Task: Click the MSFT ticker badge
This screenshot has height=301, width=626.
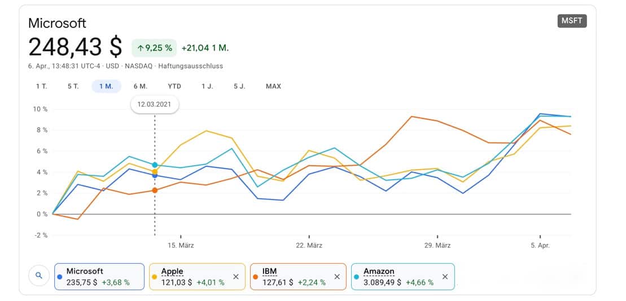Action: coord(572,21)
